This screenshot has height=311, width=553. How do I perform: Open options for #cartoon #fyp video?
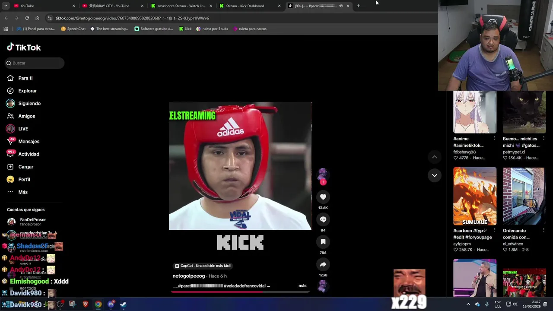pos(494,231)
